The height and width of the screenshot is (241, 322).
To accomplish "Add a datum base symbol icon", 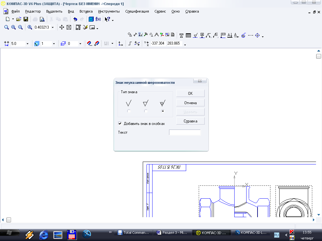I will (202, 35).
